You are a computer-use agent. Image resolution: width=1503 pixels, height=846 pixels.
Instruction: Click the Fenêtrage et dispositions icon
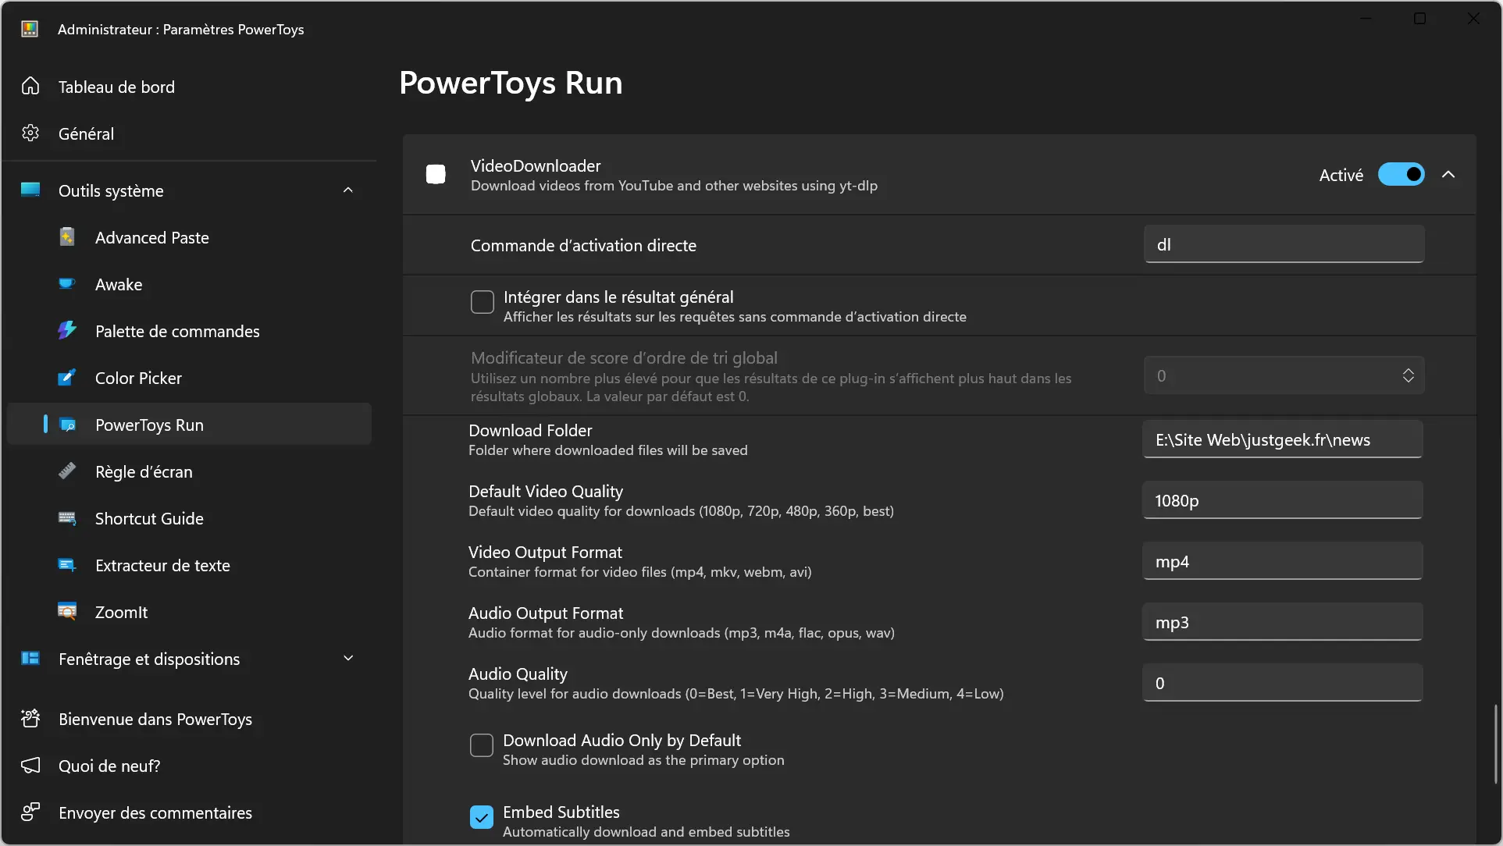30,658
